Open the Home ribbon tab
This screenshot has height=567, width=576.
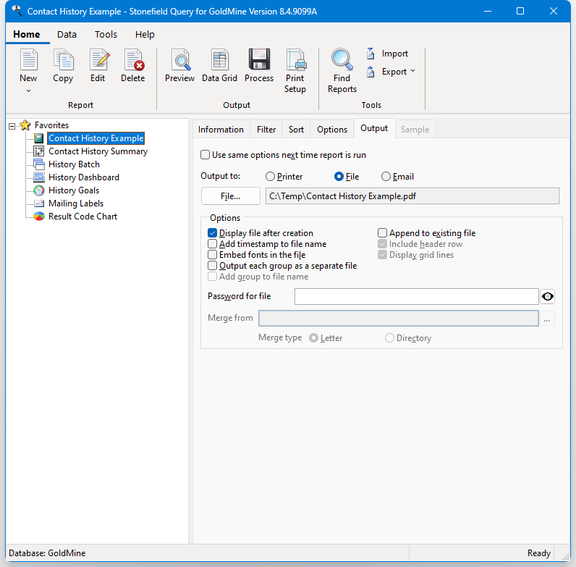[27, 34]
